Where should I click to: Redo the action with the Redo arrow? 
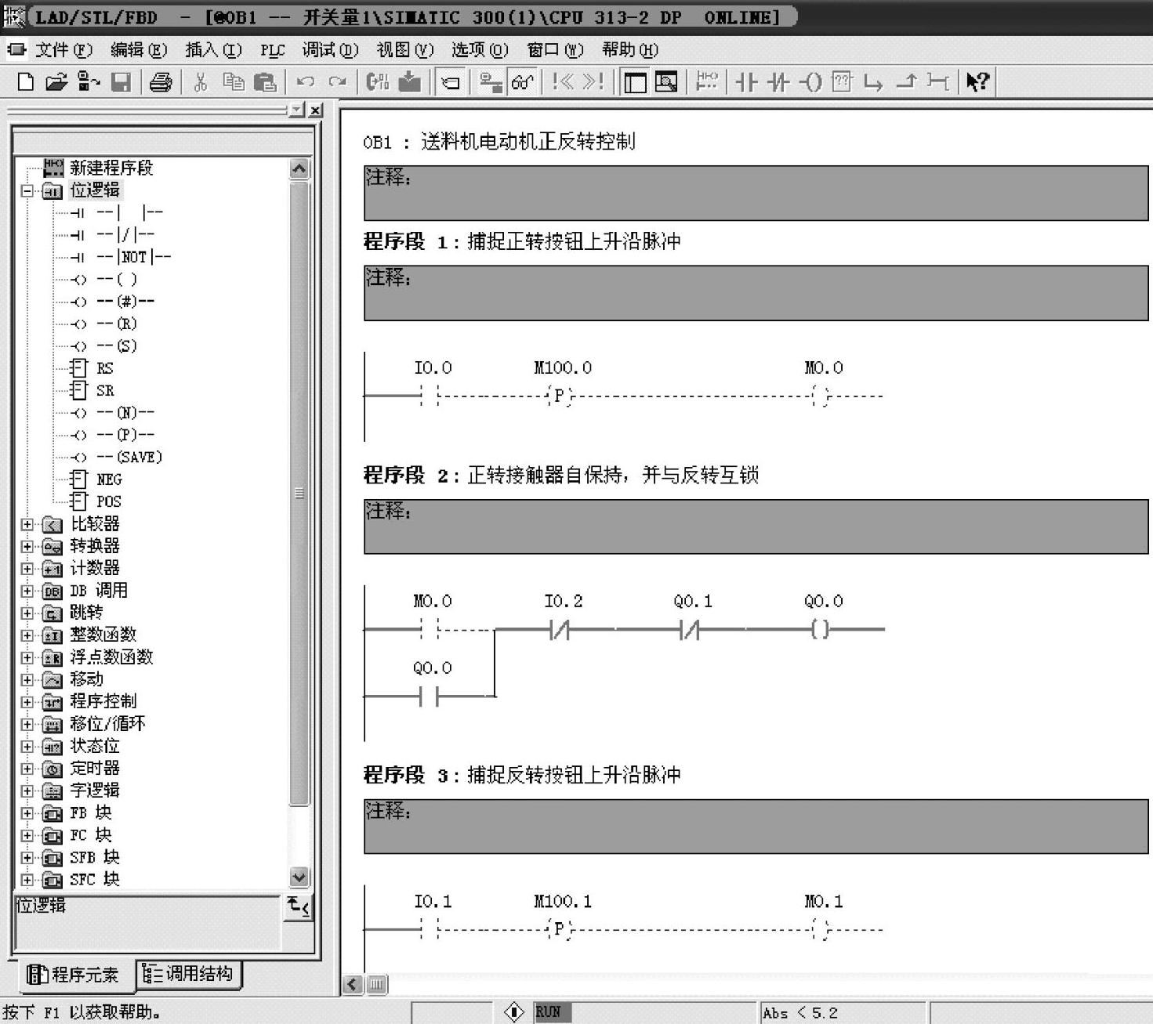tap(338, 81)
